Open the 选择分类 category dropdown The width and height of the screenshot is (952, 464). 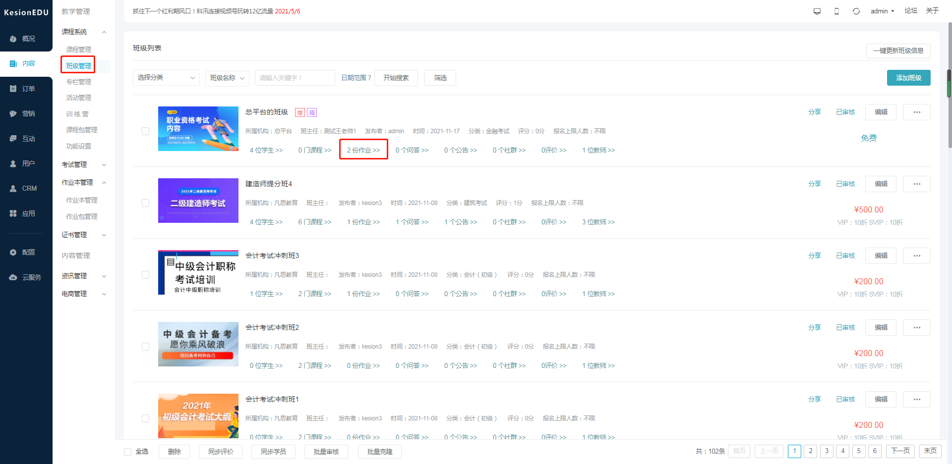166,78
